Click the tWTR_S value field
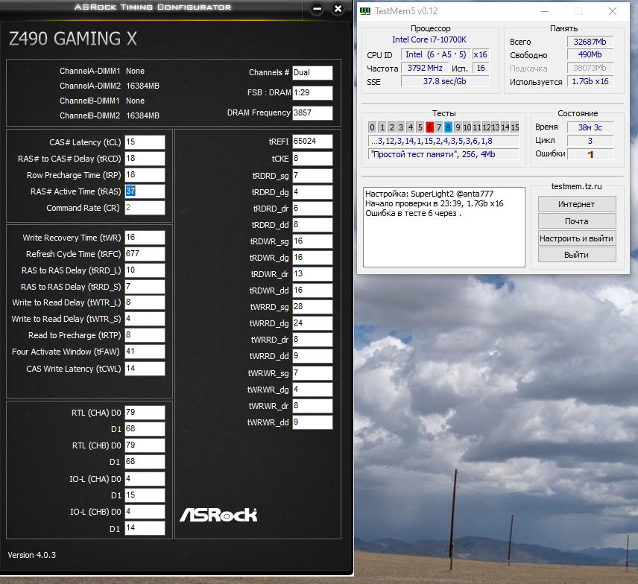The height and width of the screenshot is (584, 638). point(145,318)
